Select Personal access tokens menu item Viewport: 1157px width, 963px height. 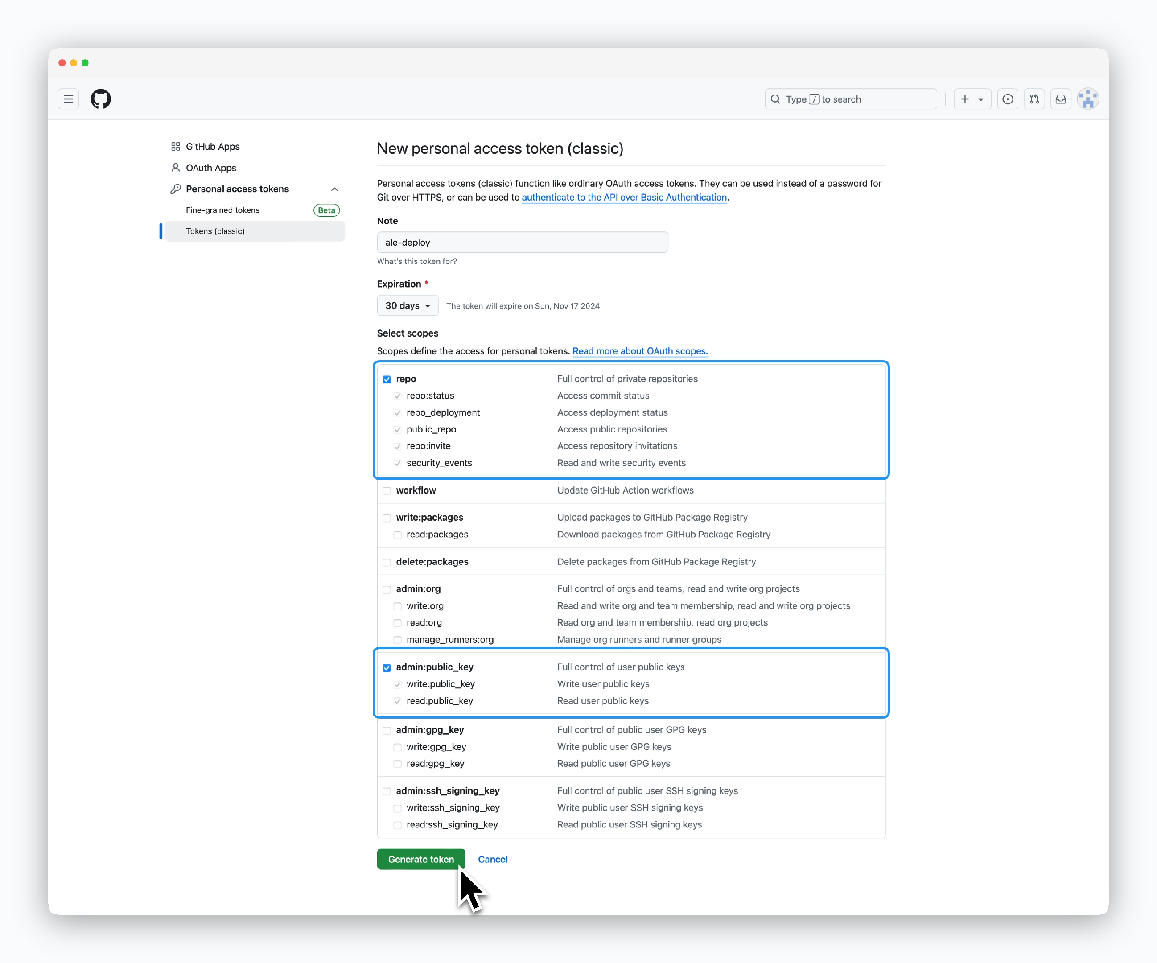tap(238, 189)
